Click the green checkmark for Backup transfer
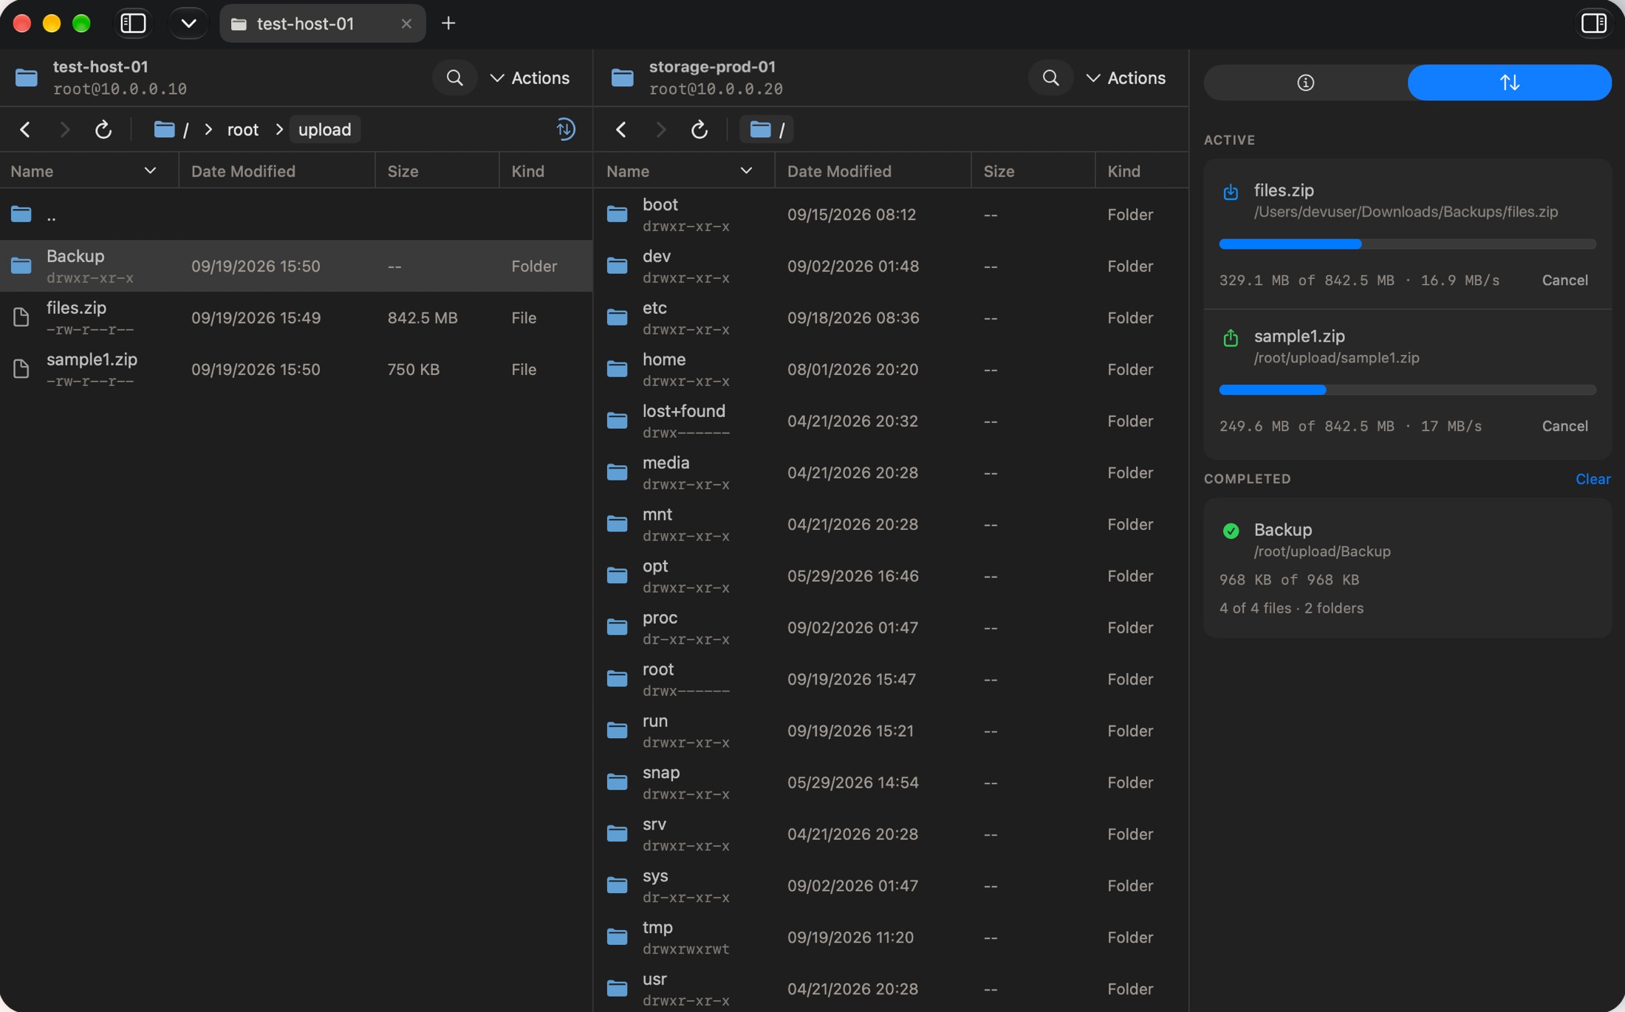This screenshot has width=1625, height=1012. (1231, 531)
